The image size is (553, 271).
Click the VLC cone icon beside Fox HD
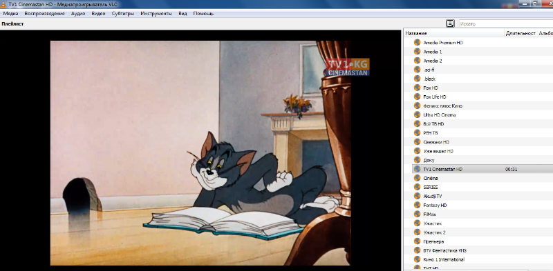pos(418,88)
